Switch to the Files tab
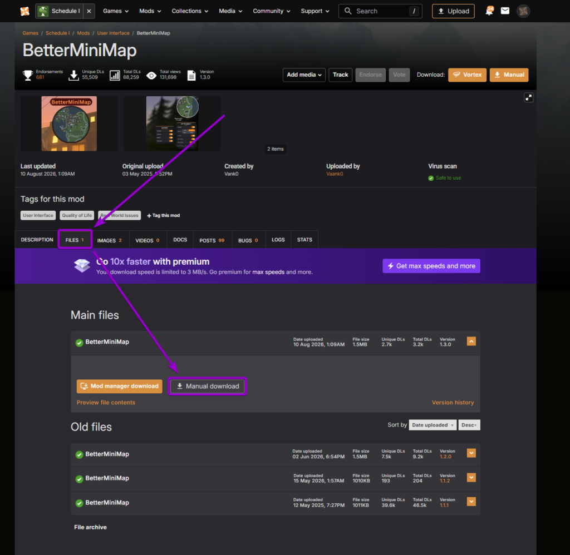This screenshot has width=570, height=555. coord(75,240)
